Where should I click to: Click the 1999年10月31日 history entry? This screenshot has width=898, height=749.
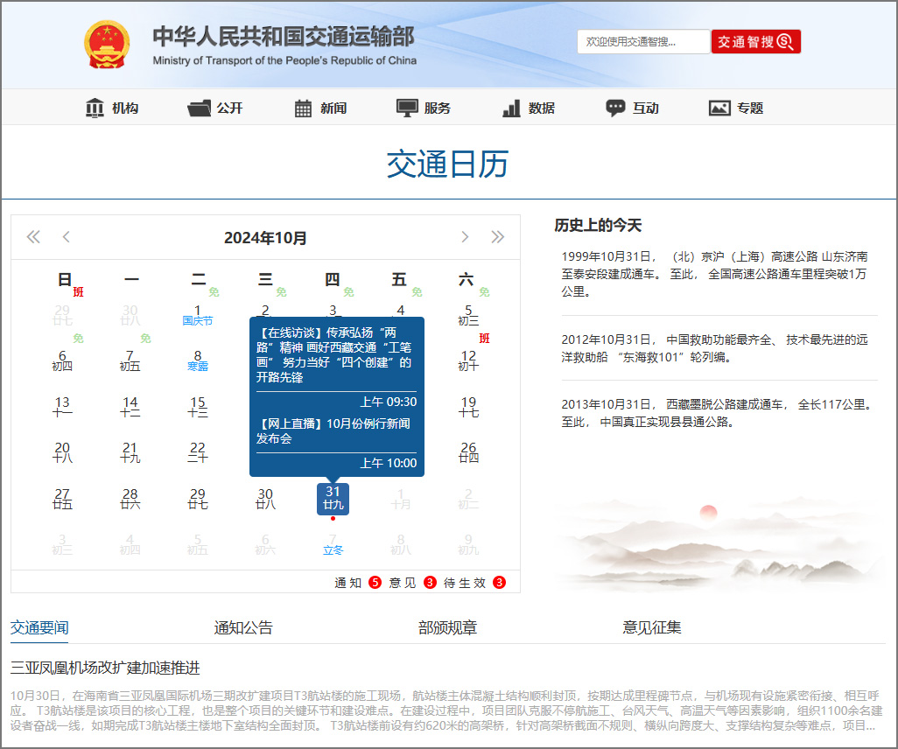(x=714, y=274)
